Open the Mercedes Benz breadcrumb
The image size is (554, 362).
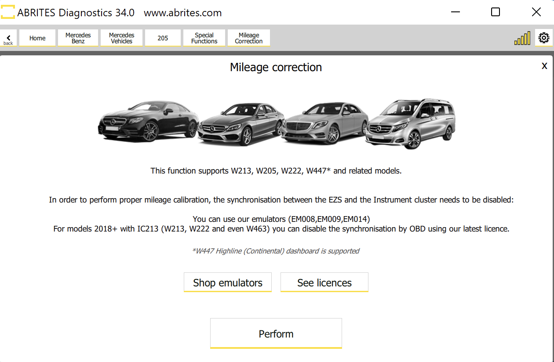tap(78, 38)
